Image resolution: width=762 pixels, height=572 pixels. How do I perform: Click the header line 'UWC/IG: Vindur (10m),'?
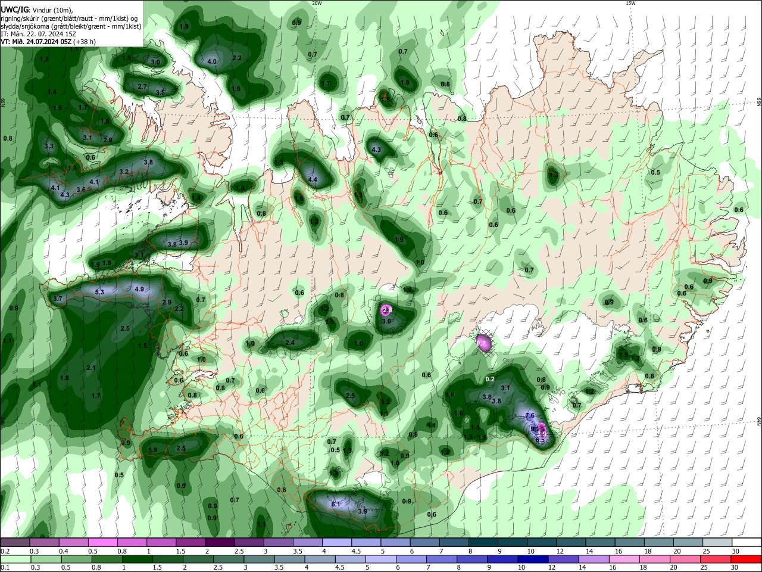[x=36, y=10]
